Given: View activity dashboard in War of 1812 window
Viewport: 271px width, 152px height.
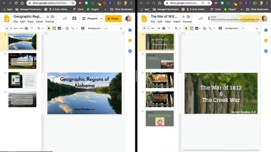Looking at the screenshot, I should point(200,19).
